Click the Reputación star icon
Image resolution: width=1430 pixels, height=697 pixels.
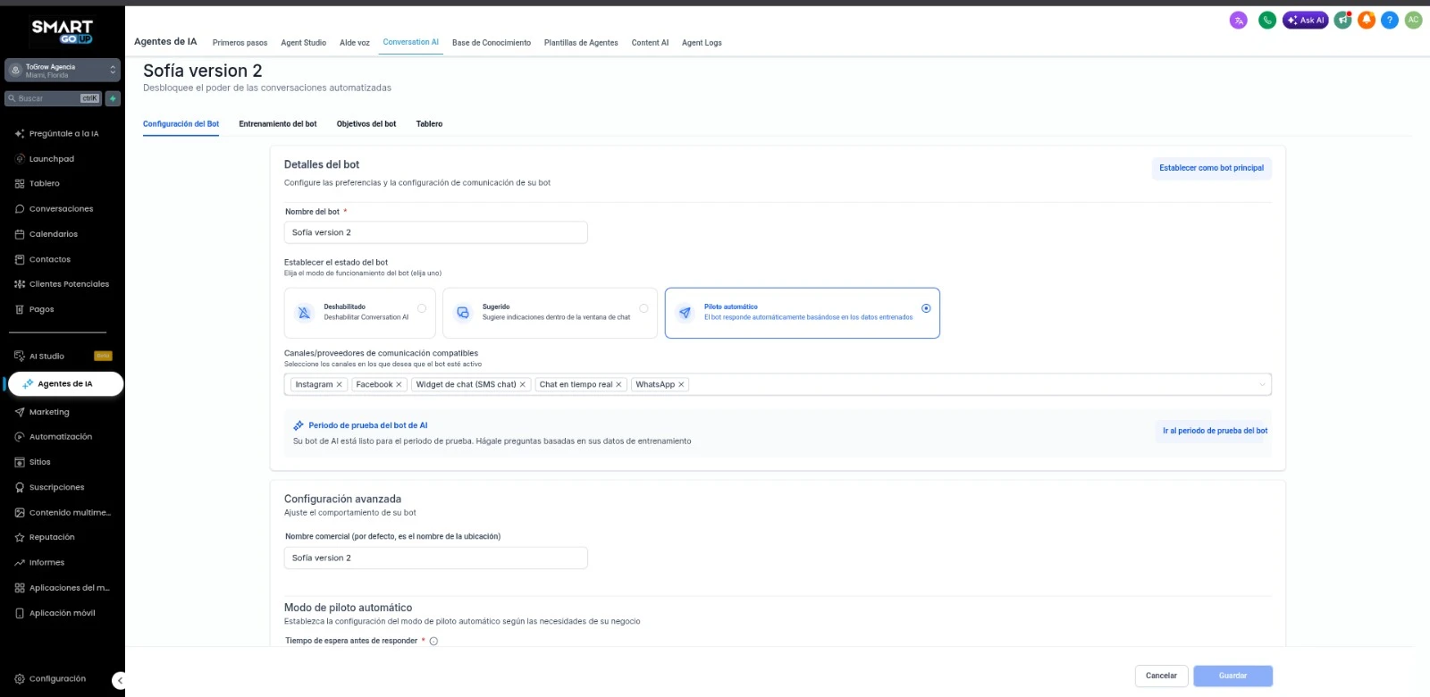20,537
